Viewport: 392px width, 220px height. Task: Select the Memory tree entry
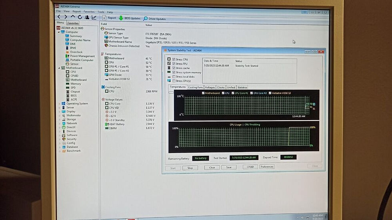[76, 83]
